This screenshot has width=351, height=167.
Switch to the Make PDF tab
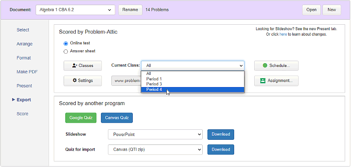tap(27, 72)
